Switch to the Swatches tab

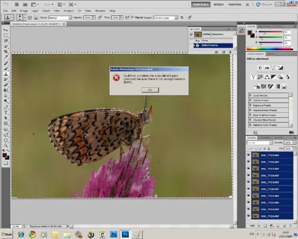pyautogui.click(x=264, y=26)
